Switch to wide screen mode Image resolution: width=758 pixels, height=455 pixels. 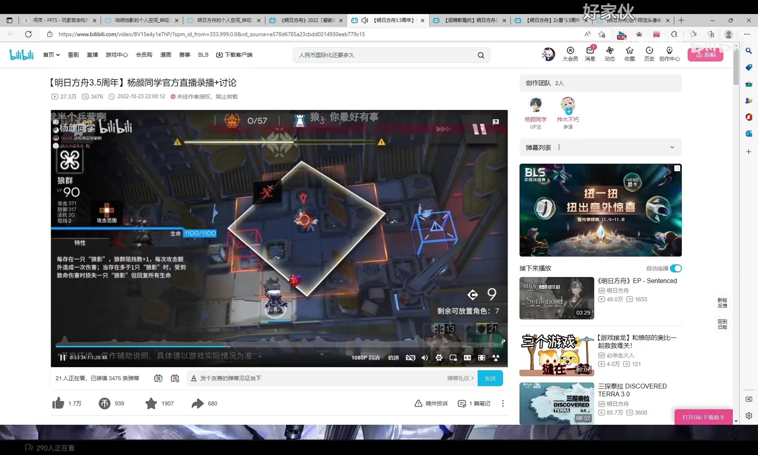pyautogui.click(x=467, y=358)
